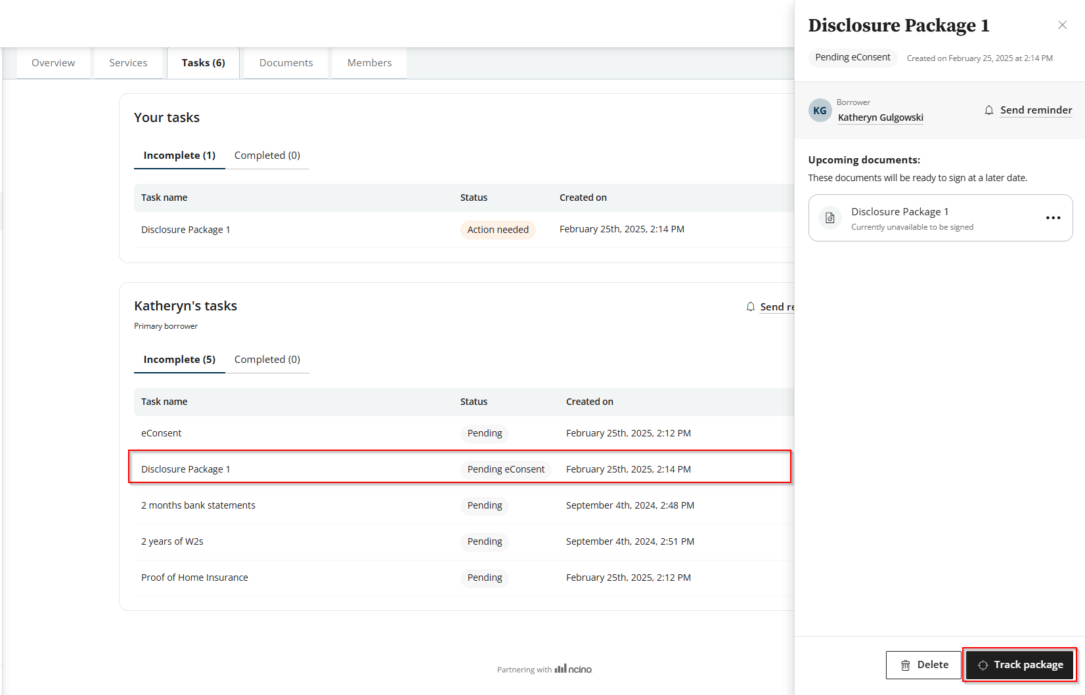The height and width of the screenshot is (695, 1085).
Task: Select Incomplete (5) under Katheryn's tasks
Action: [x=179, y=360]
